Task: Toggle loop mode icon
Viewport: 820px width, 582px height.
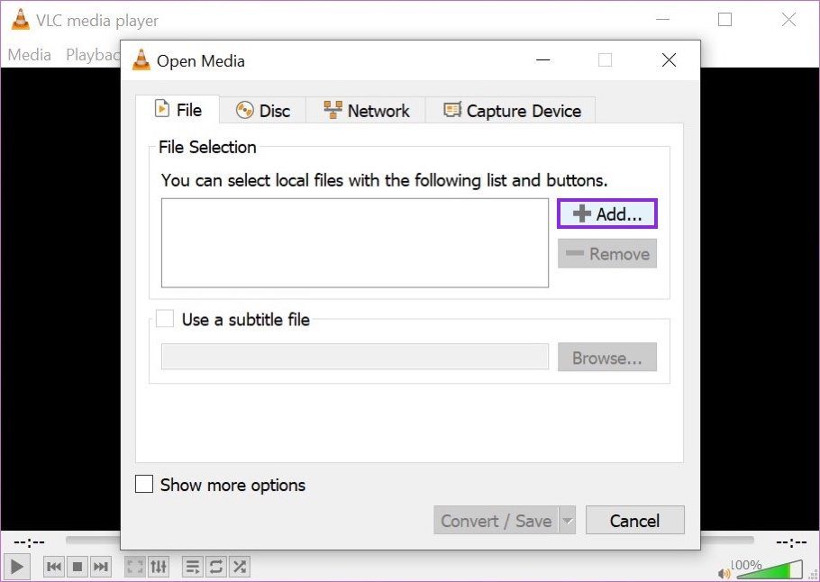Action: 216,567
